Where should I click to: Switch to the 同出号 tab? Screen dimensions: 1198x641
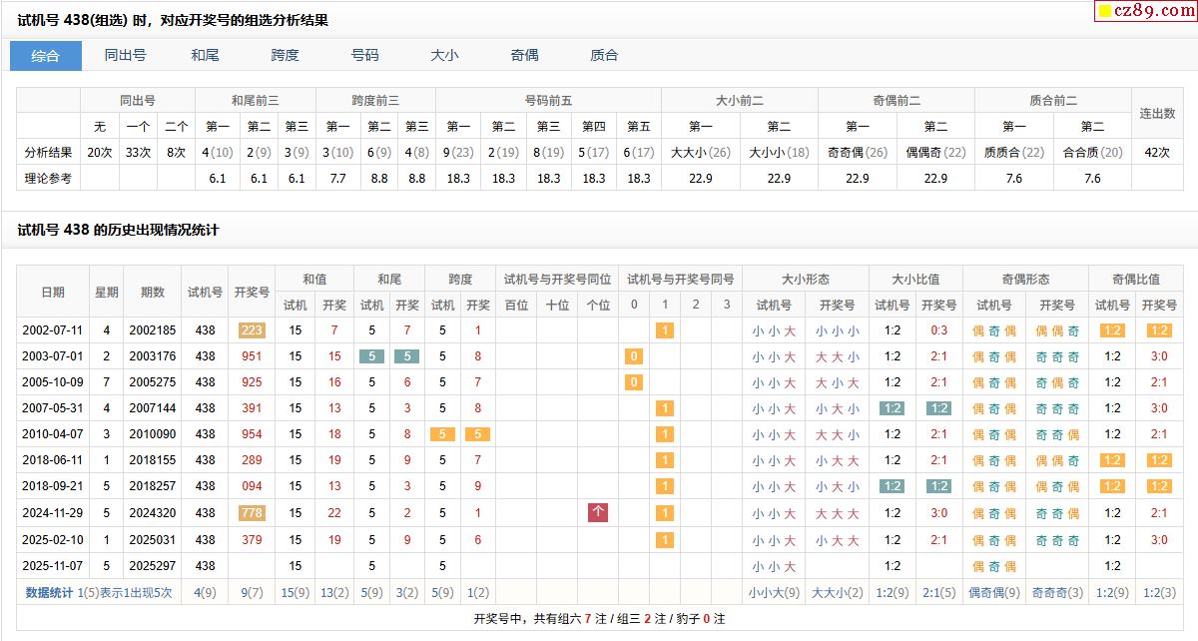125,56
